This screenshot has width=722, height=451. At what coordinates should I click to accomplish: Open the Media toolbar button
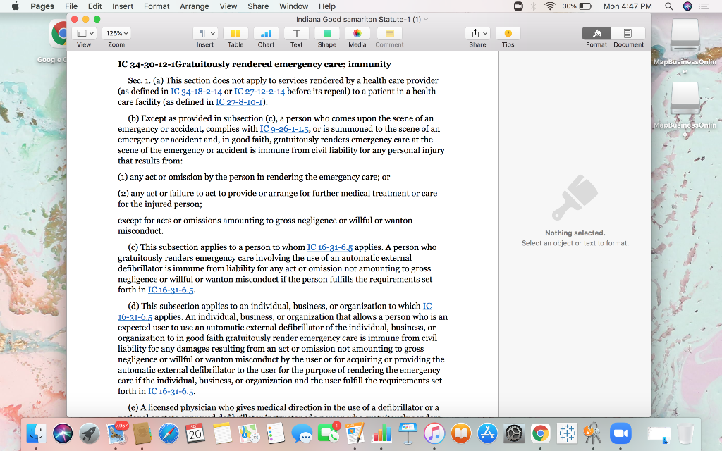pyautogui.click(x=357, y=33)
